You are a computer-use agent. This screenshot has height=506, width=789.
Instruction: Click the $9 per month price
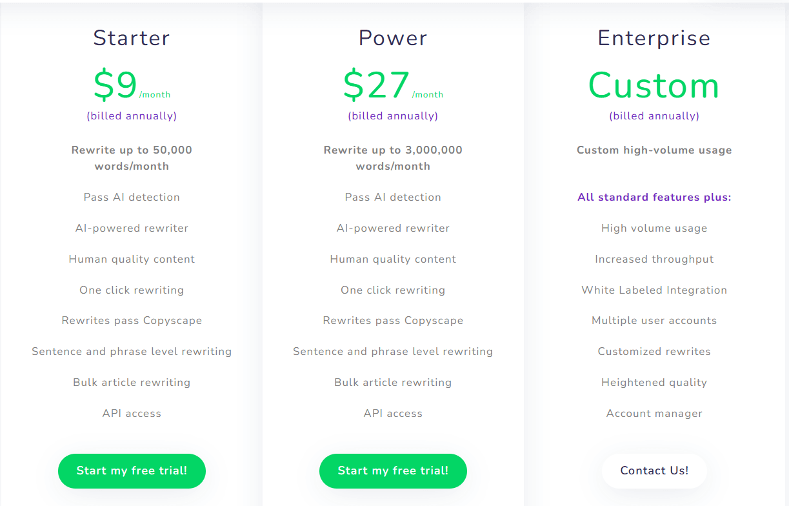pyautogui.click(x=116, y=86)
